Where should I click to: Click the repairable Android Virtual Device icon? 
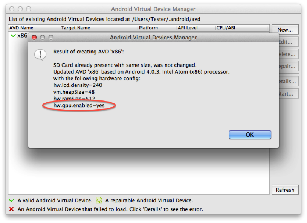click(x=99, y=200)
